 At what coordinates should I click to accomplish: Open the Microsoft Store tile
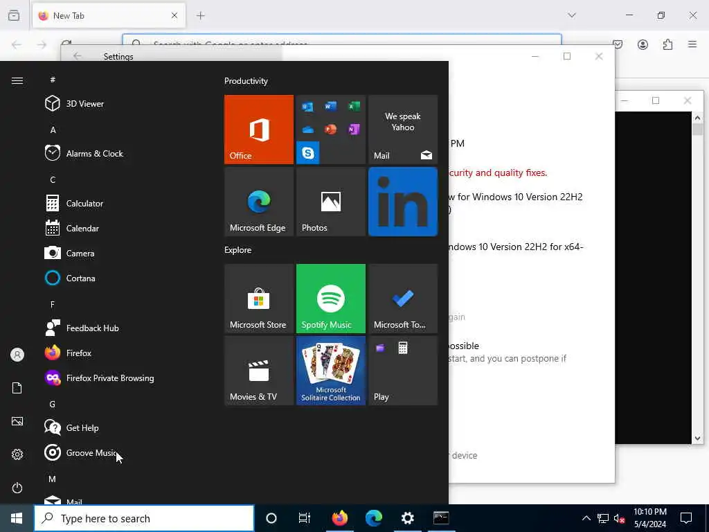(259, 299)
